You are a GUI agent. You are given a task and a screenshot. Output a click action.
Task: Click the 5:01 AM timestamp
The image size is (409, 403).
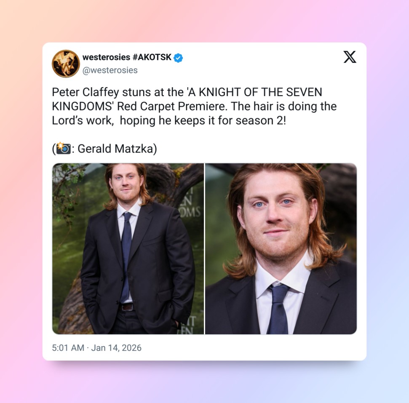click(x=68, y=348)
